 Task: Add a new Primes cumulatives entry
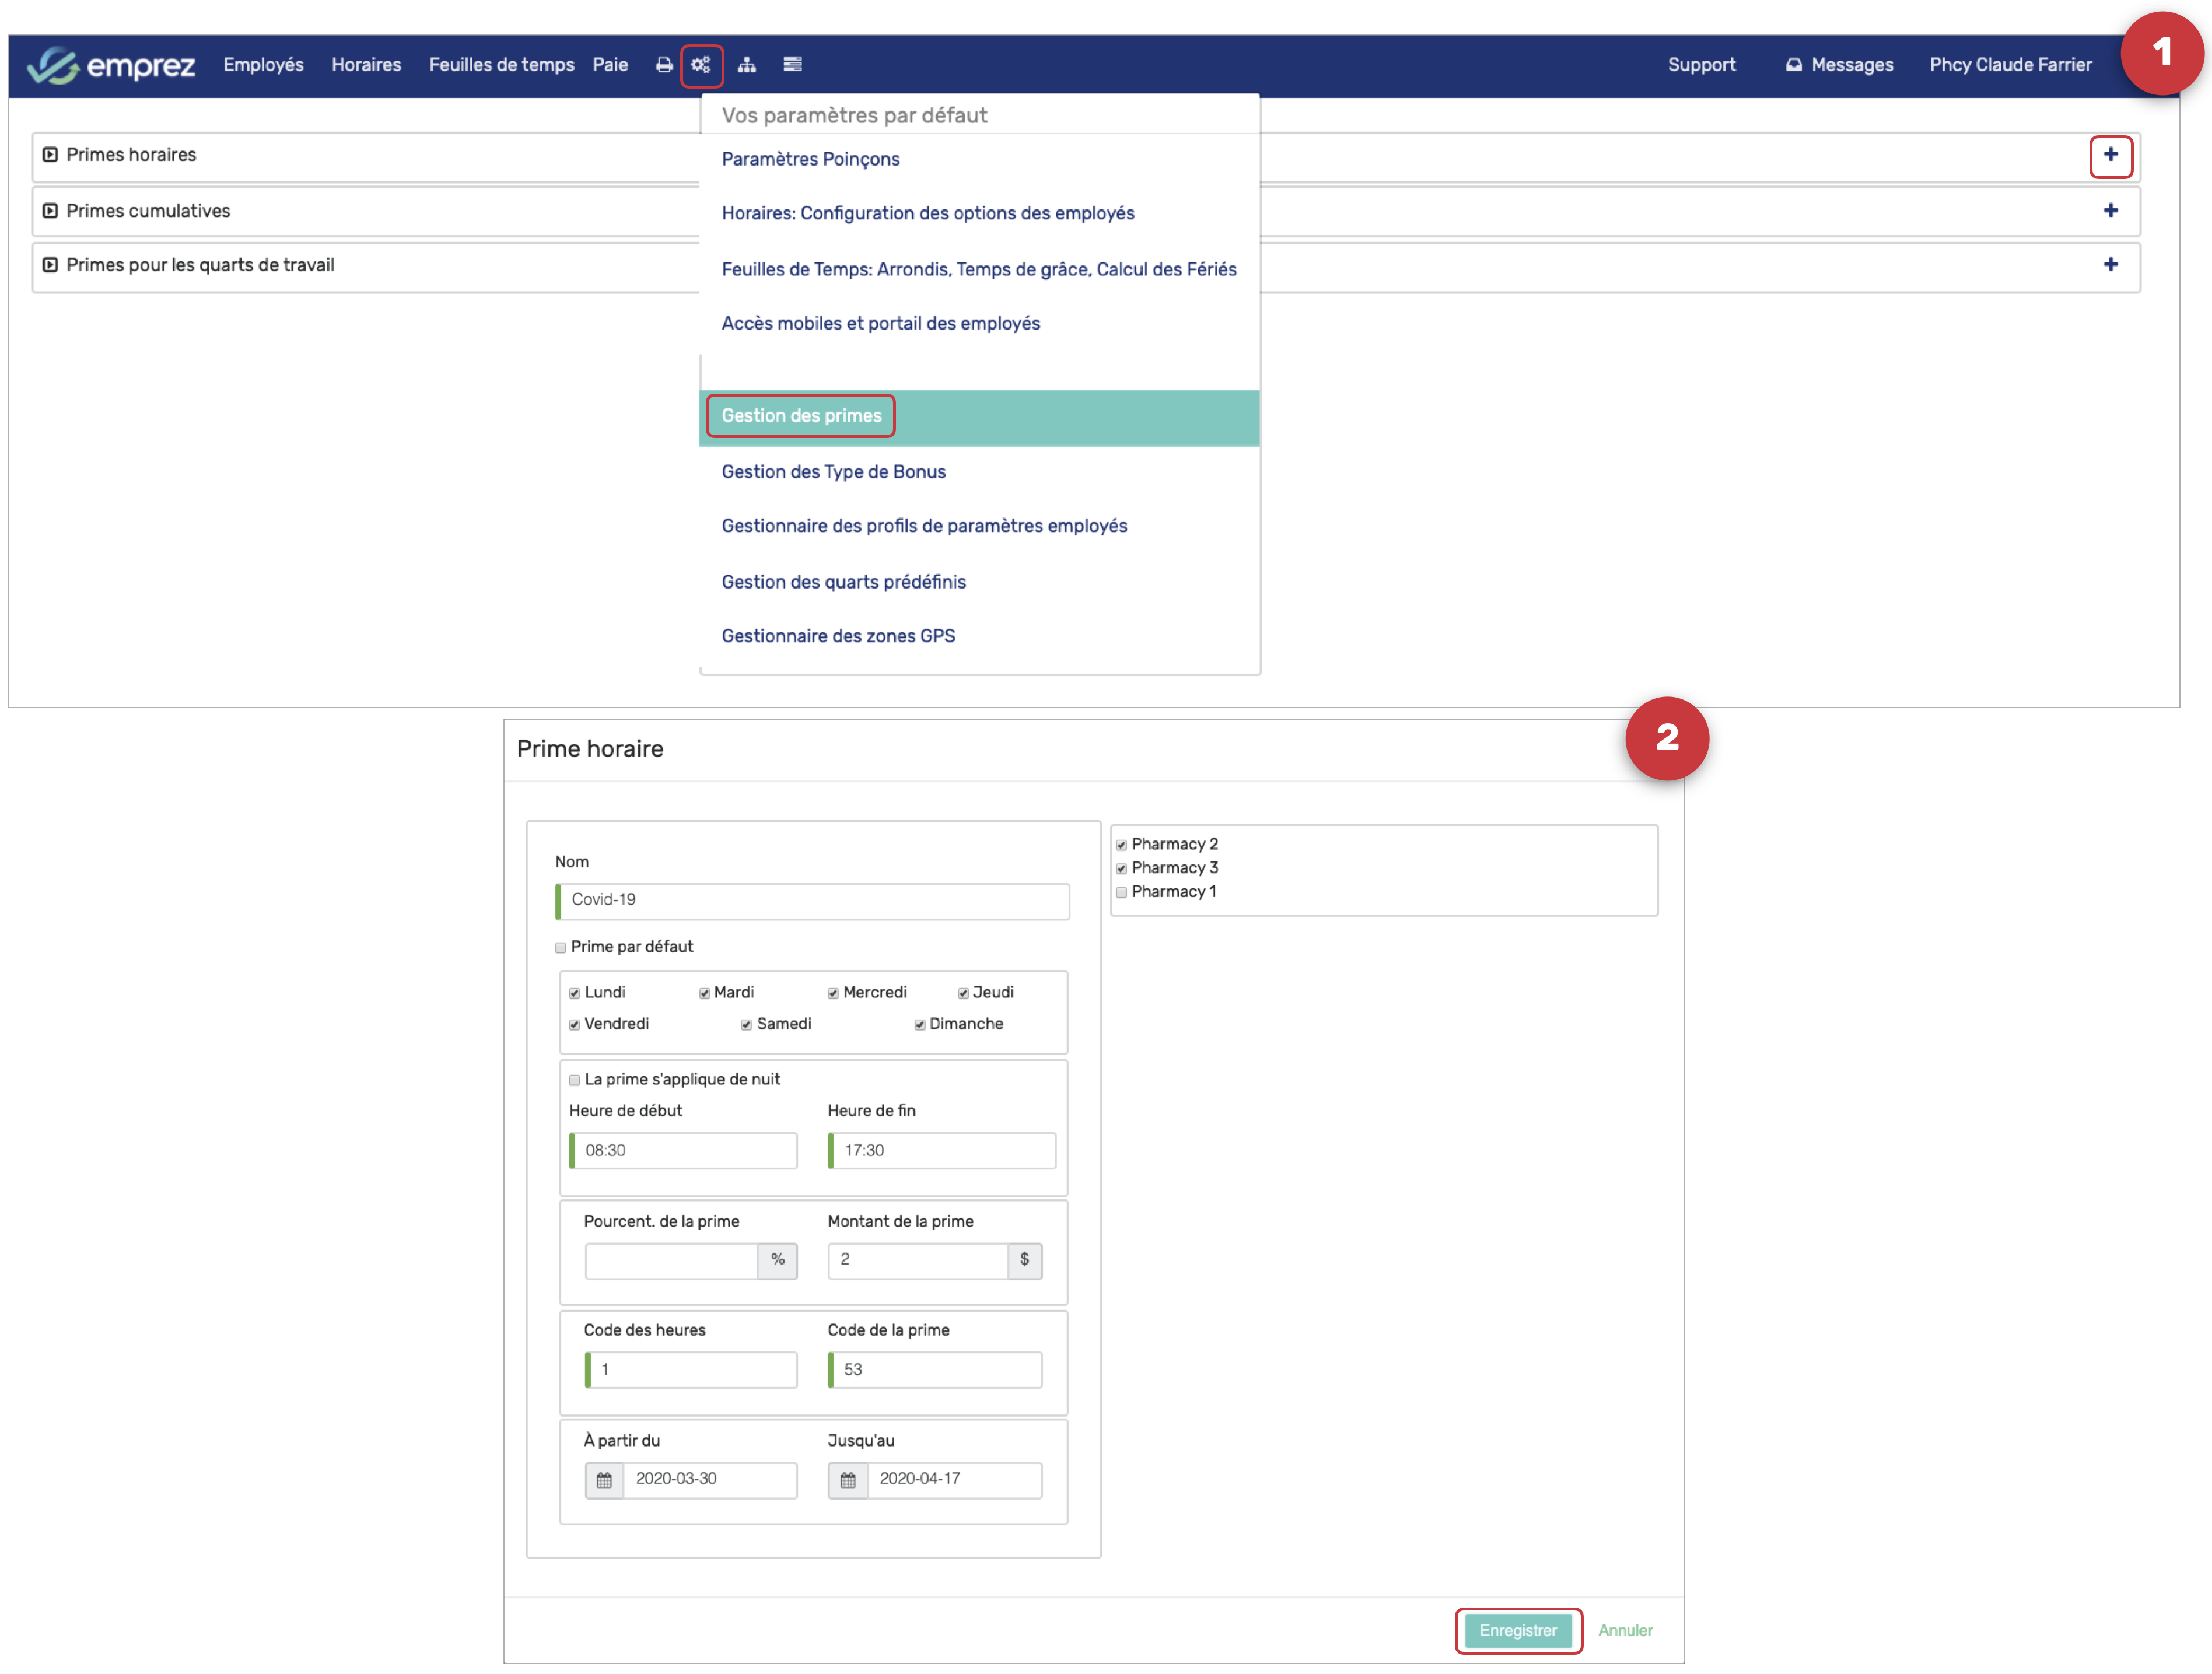(x=2110, y=211)
